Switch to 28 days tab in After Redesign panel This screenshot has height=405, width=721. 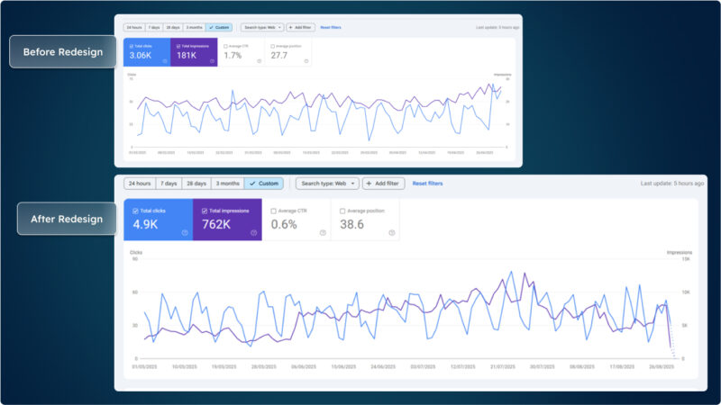[x=197, y=183]
